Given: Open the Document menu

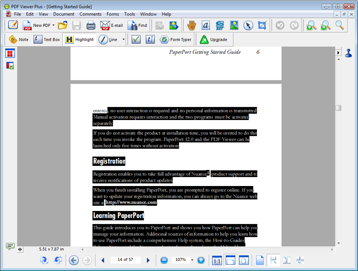Looking at the screenshot, I should coord(64,14).
